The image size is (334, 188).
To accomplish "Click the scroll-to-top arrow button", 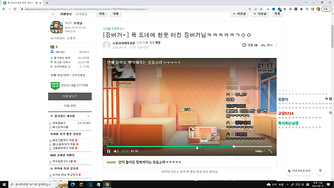I will [320, 171].
